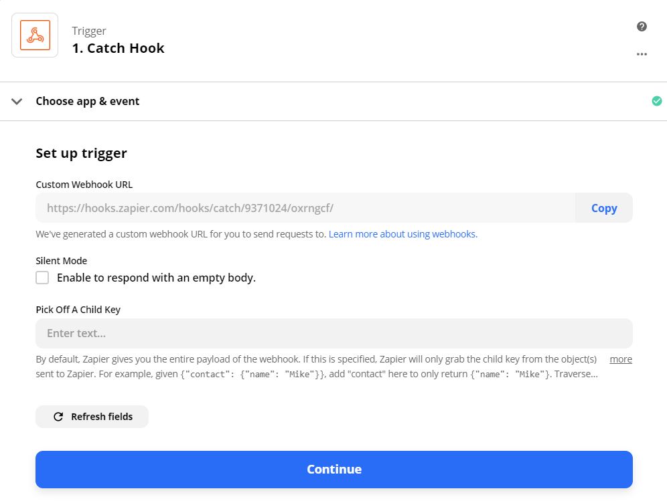This screenshot has width=667, height=503.
Task: Click the 1. Catch Hook title
Action: (119, 48)
